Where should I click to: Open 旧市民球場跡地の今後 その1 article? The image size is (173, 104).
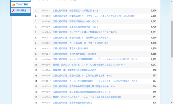[75, 27]
